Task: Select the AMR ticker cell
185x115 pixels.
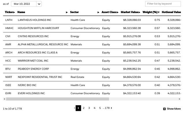Action: point(8,44)
